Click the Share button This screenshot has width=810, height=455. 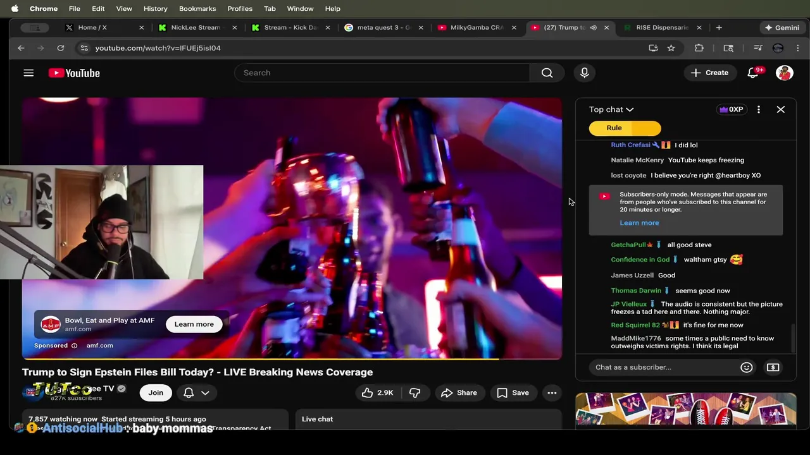(x=459, y=392)
